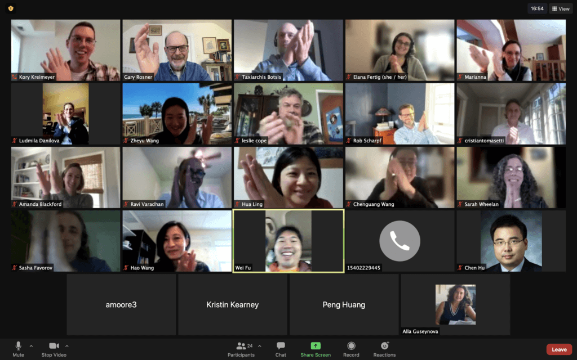Expand audio options arrow beside Mute
Screen dimensions: 577x360
[x=31, y=346]
